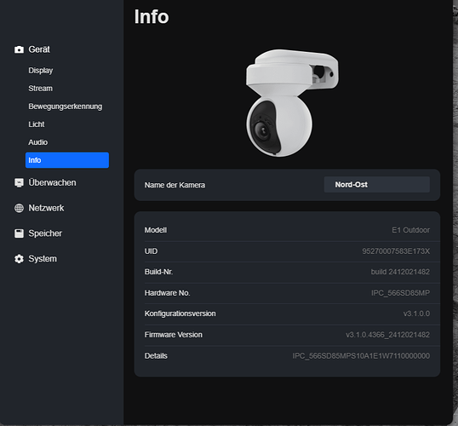
Task: Click the floppy disk icon beside Speicher
Action: [x=19, y=233]
